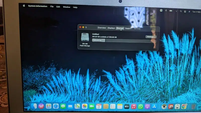The image size is (201, 113).
Task: Switch to the Displays tab
Action: pos(111,28)
